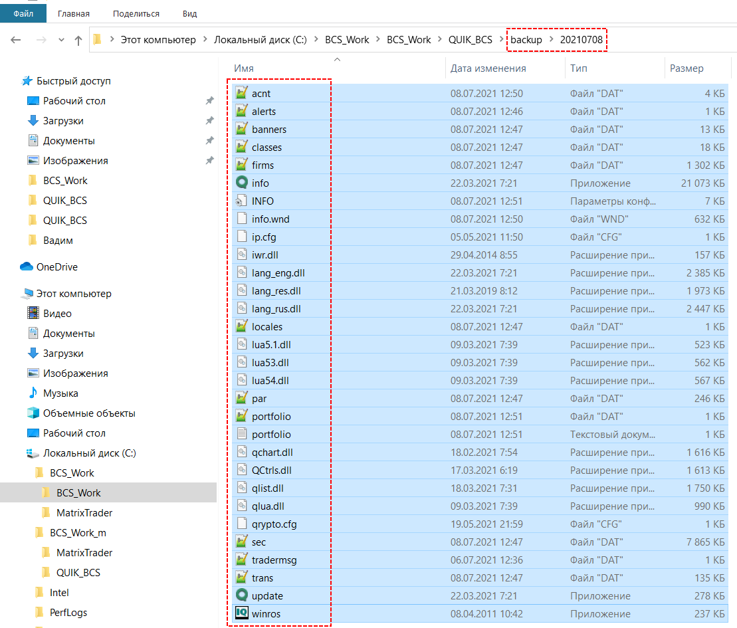Click the Быстрый доступ star icon
Viewport: 737px width, 628px height.
(27, 81)
